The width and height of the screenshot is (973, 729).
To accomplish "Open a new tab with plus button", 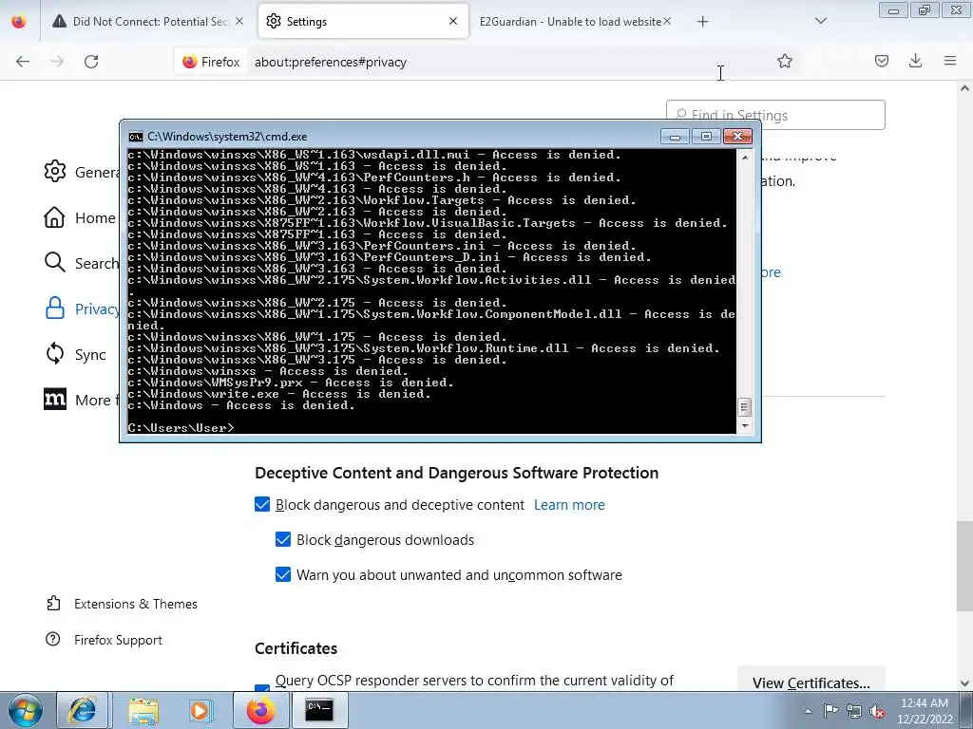I will 702,22.
